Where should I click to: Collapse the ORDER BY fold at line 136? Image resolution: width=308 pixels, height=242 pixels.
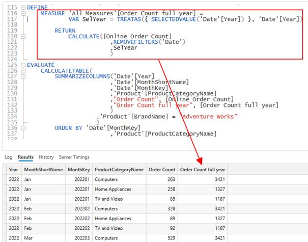point(23,128)
